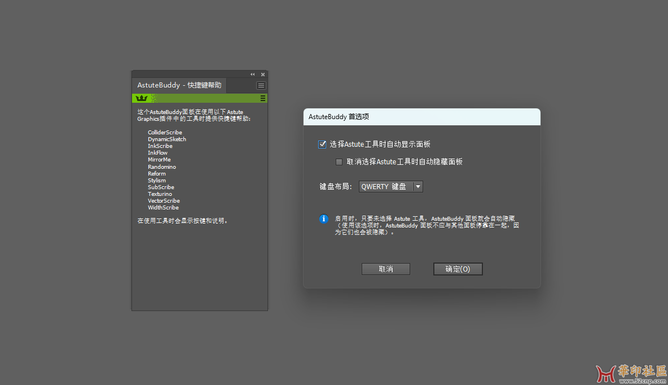This screenshot has height=385, width=668.
Task: Click VectorScribe in the tool list
Action: point(164,201)
